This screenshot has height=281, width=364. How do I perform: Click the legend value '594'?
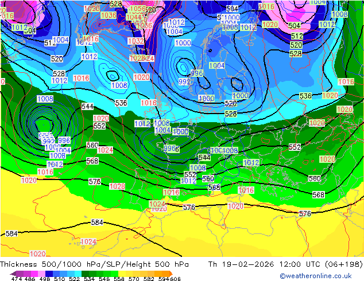pos(164,279)
